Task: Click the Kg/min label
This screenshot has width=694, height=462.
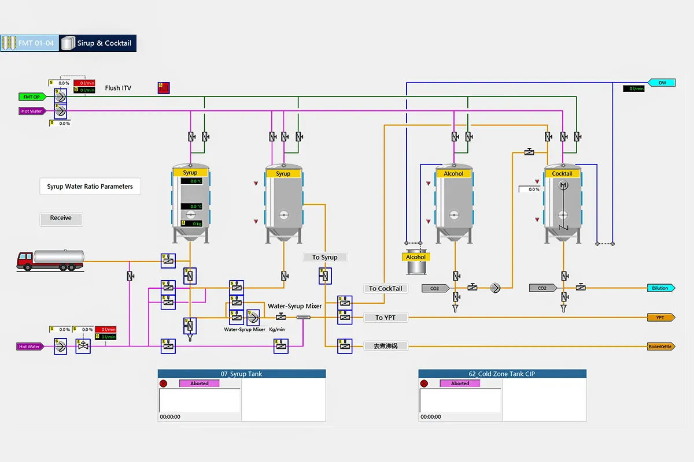Action: click(277, 329)
